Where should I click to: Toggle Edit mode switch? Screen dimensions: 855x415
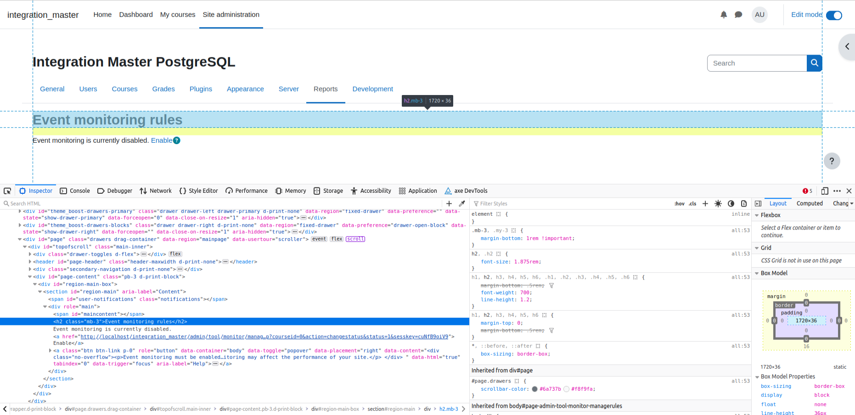tap(834, 15)
